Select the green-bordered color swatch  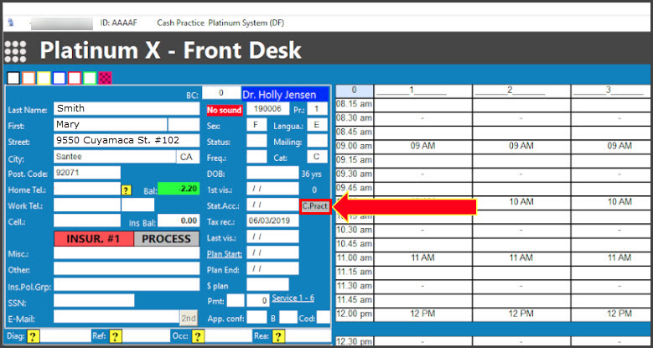[x=90, y=78]
